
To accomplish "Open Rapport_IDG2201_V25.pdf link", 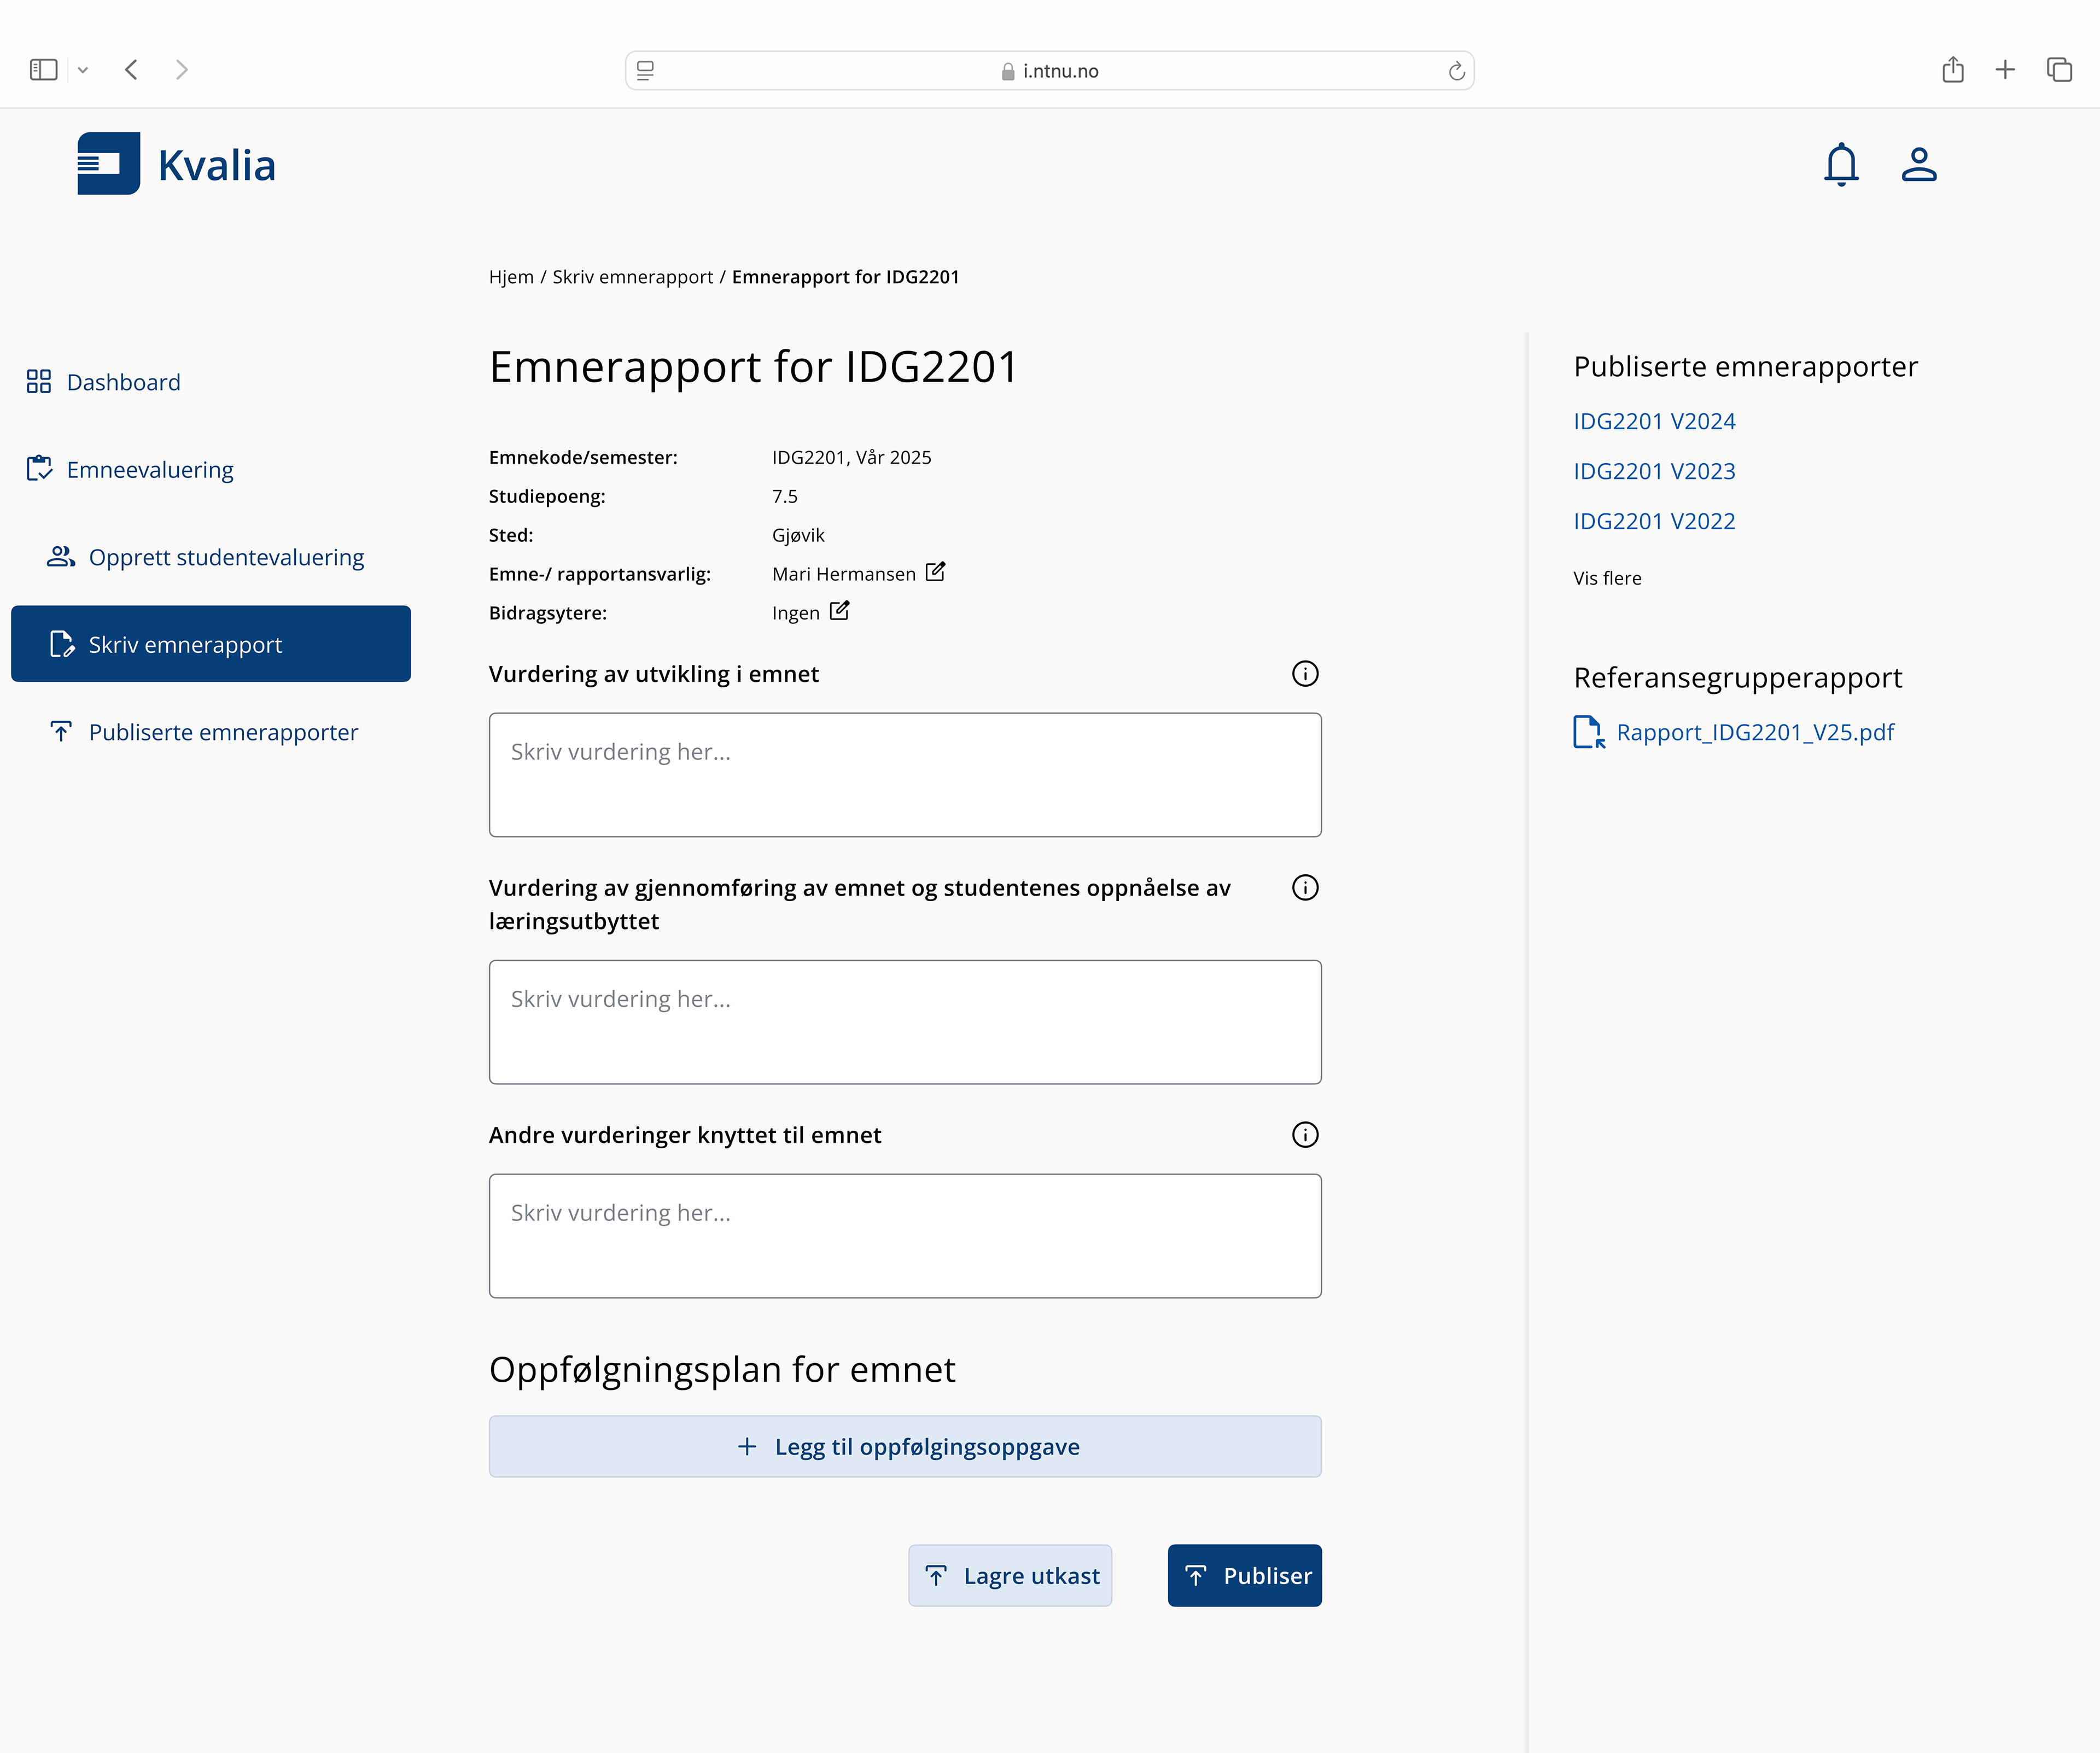I will (x=1754, y=732).
